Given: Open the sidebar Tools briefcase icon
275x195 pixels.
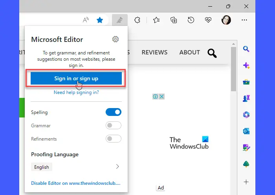Looking at the screenshot, I should (x=246, y=82).
